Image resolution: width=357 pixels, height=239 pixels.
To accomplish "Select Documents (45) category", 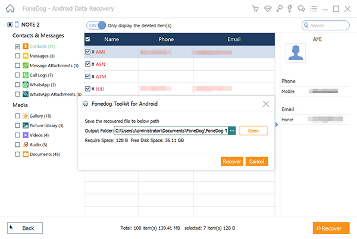I will coord(45,155).
